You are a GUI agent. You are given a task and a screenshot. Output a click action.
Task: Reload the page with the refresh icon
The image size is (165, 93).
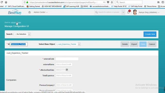(2, 2)
